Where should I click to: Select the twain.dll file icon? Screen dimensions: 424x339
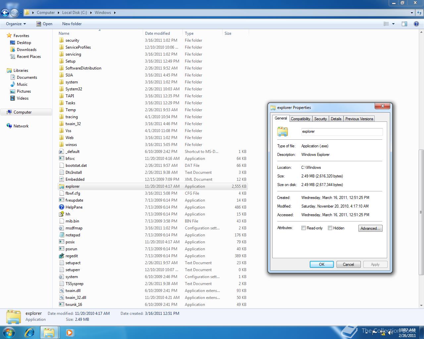tap(61, 291)
